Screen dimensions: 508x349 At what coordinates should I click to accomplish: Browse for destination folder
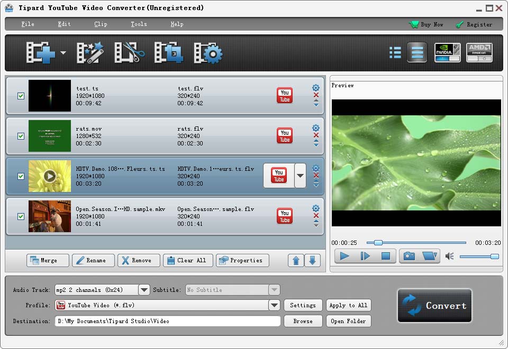(303, 321)
